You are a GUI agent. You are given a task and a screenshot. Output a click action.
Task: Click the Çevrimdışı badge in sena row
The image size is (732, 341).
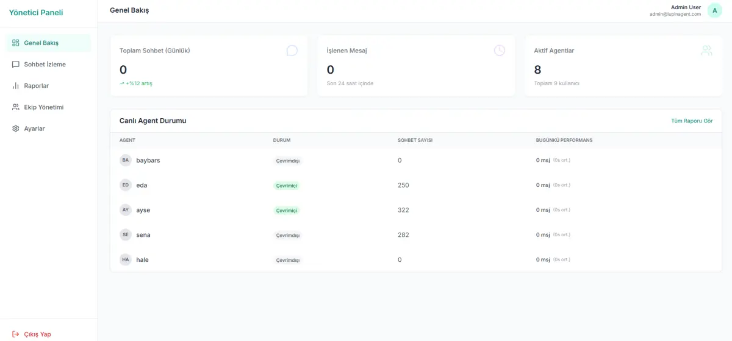(x=288, y=235)
